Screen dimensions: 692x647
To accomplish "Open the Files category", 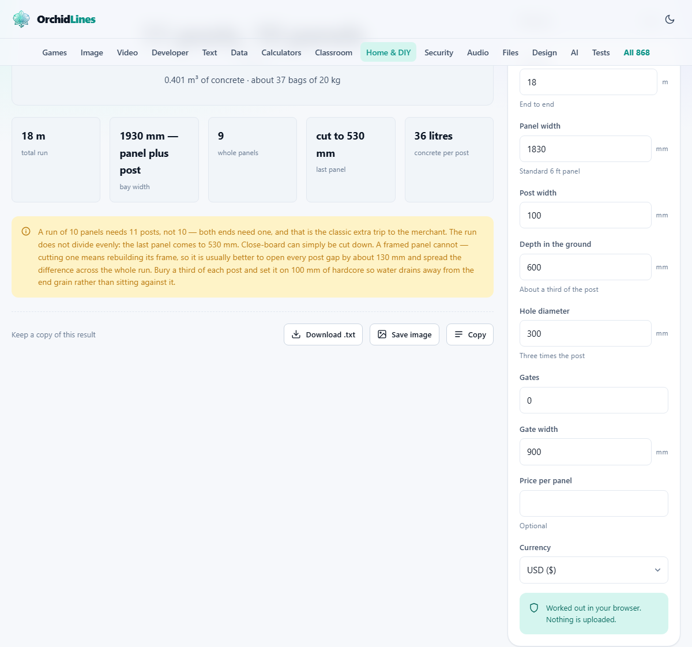I will tap(510, 52).
